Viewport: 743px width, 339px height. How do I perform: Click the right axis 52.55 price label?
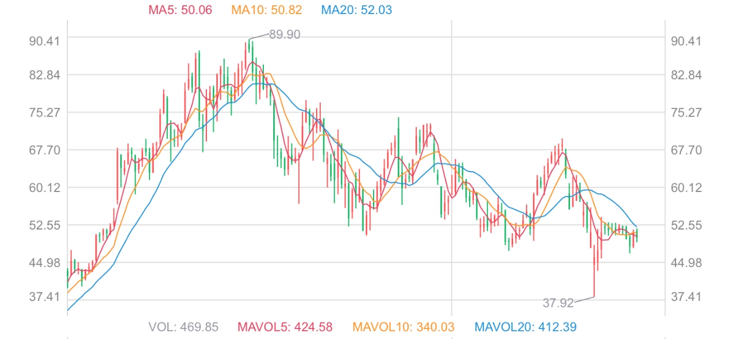click(x=686, y=225)
